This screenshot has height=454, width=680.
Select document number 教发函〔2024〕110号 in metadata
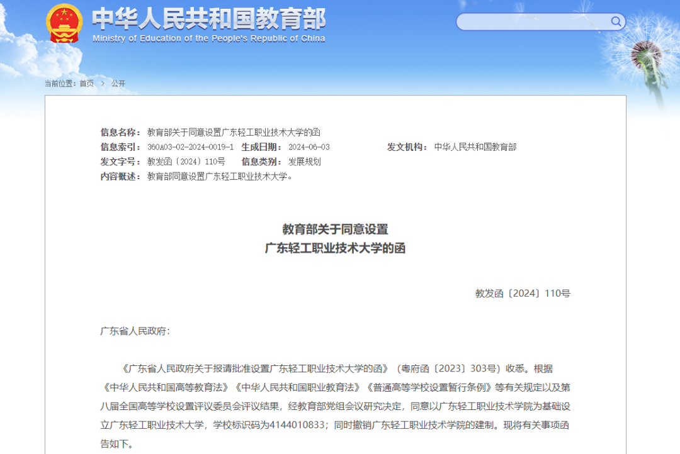pyautogui.click(x=186, y=162)
